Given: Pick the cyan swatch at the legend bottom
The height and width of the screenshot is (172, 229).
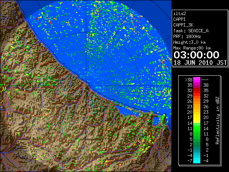Looking at the screenshot, I should tap(197, 161).
